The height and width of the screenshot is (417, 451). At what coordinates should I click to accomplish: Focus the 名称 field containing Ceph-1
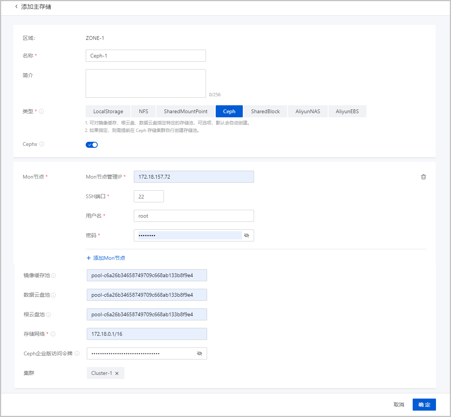pos(146,56)
